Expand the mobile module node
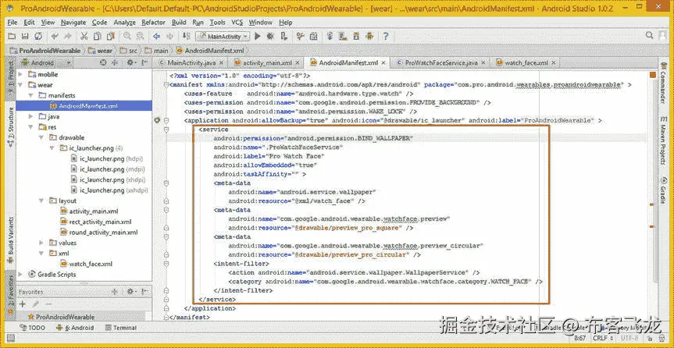 [x=20, y=74]
